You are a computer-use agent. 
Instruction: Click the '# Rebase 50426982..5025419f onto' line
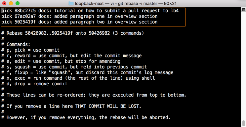[x=72, y=33]
